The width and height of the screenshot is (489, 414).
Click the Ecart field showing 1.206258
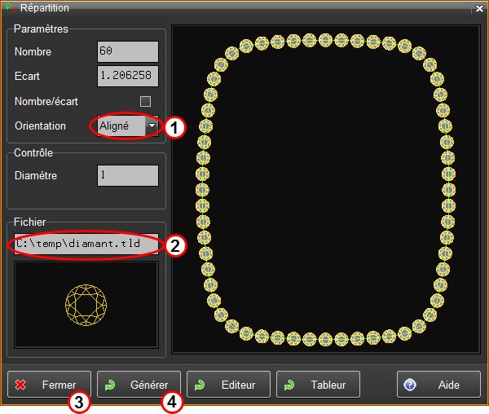(x=126, y=76)
